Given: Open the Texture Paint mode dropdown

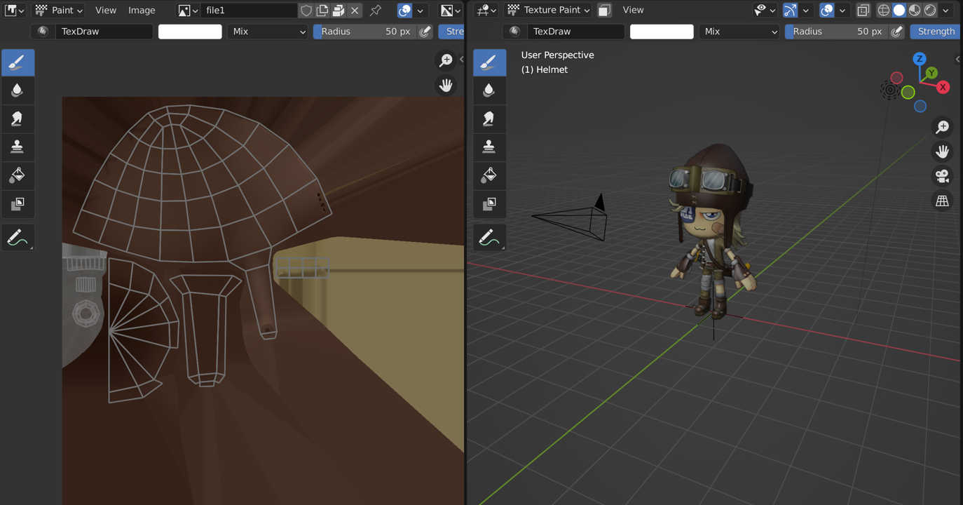Looking at the screenshot, I should [549, 11].
